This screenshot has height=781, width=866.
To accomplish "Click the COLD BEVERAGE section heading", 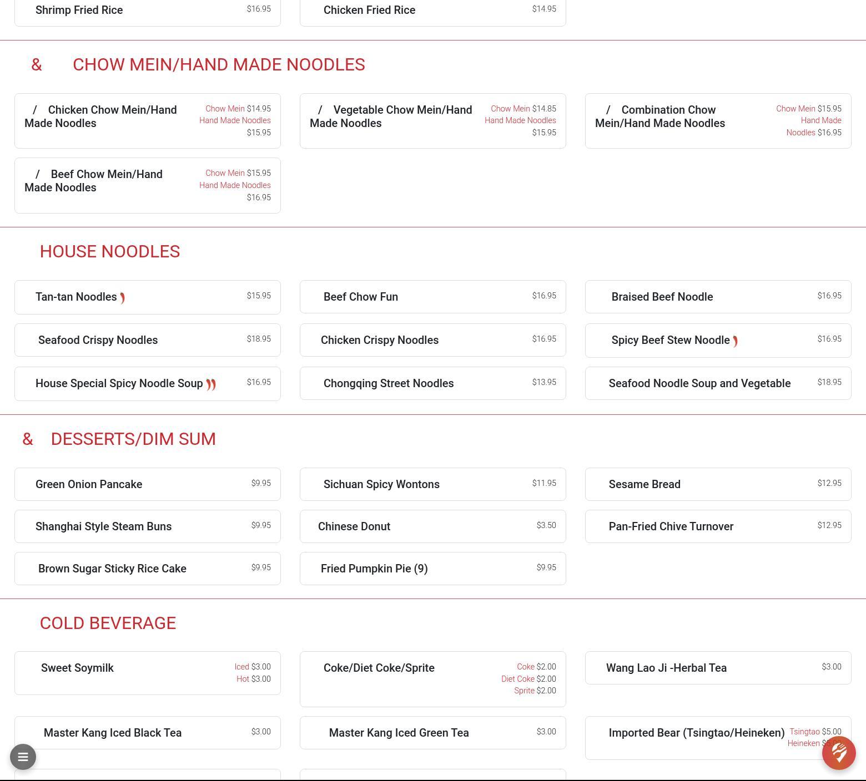I will 108,623.
